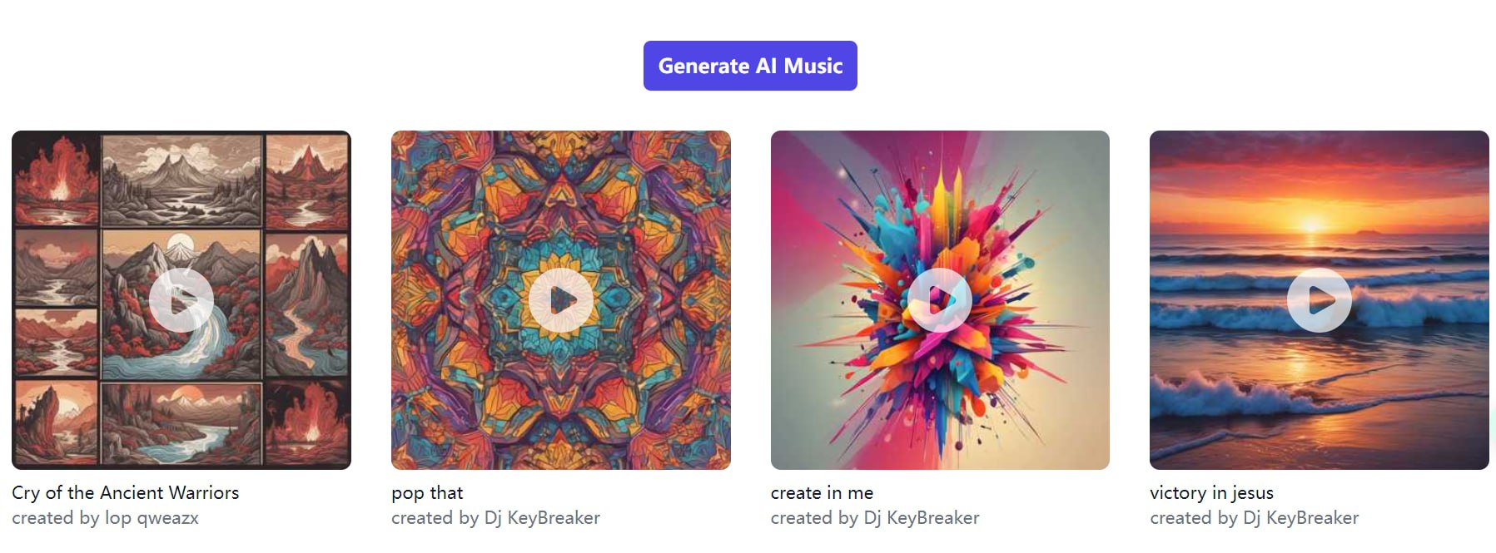Click the setting sun in the beach artwork

[1312, 223]
